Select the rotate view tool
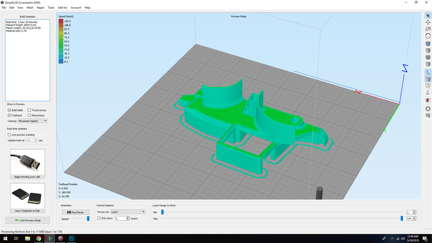The width and height of the screenshot is (432, 243). (428, 36)
